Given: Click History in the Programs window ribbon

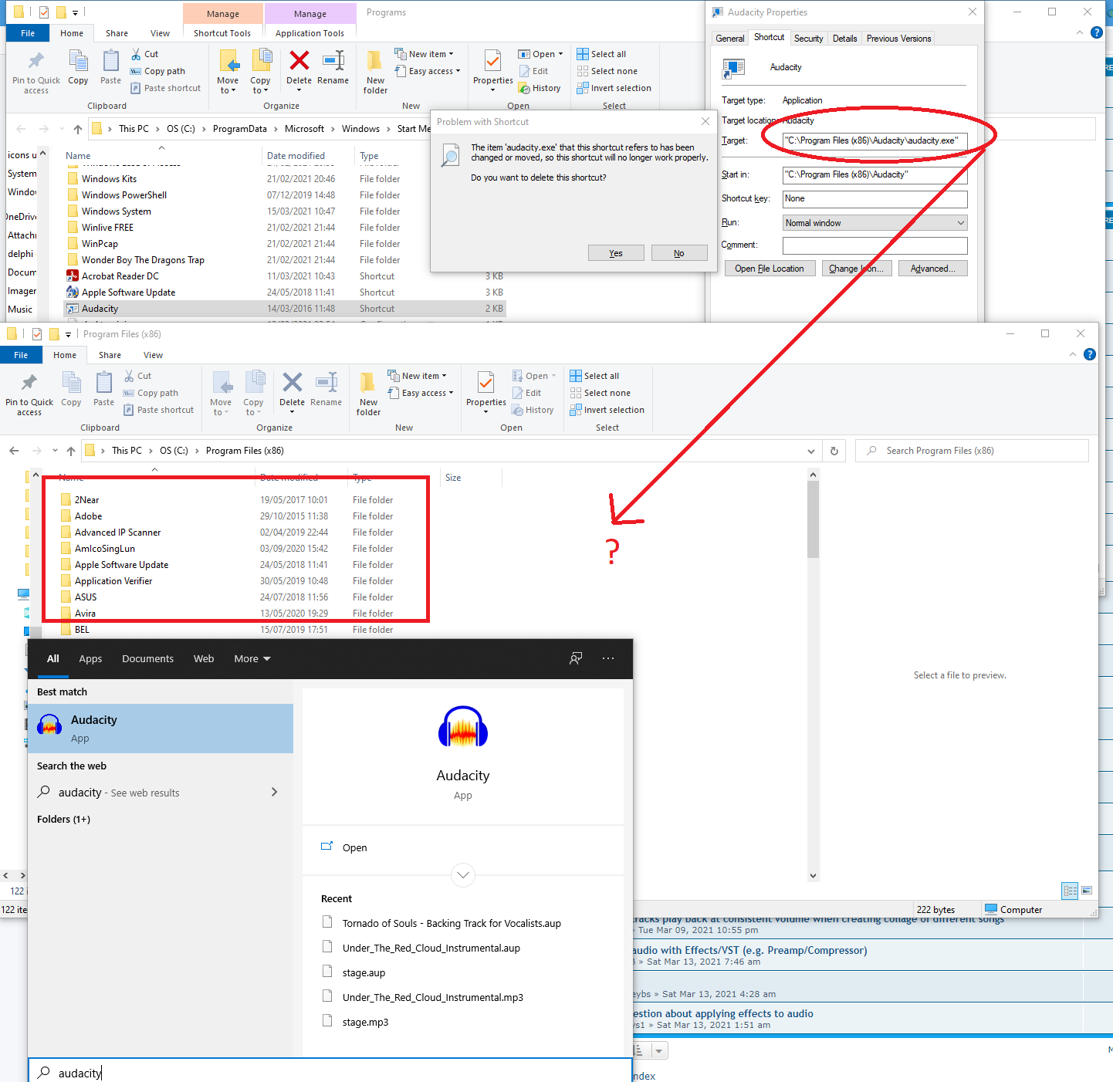Looking at the screenshot, I should tap(539, 88).
